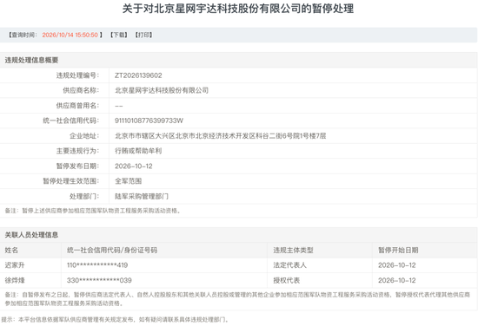Click the 姓名 column header
This screenshot has height=326, width=478.
(11, 250)
